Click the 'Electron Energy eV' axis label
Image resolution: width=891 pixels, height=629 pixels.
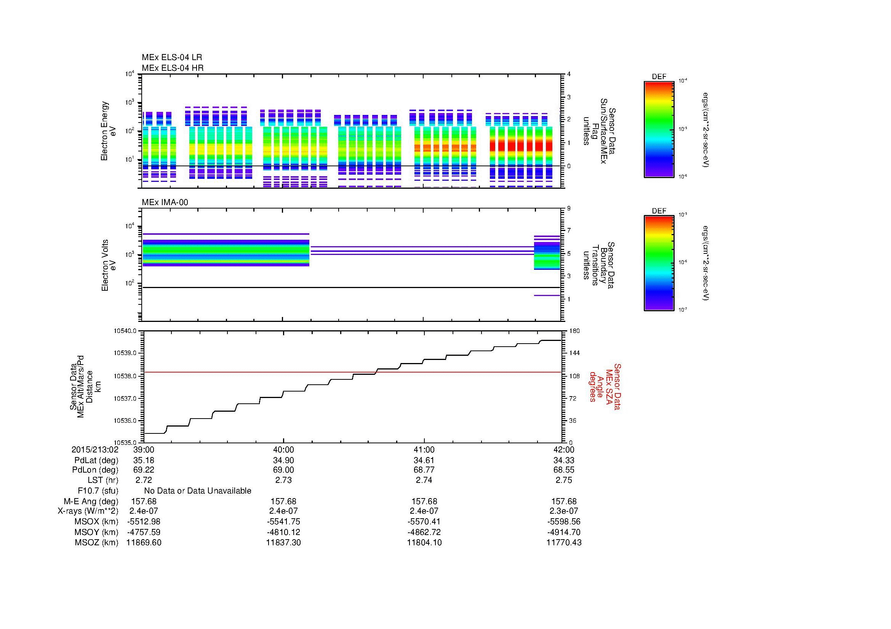pyautogui.click(x=108, y=131)
